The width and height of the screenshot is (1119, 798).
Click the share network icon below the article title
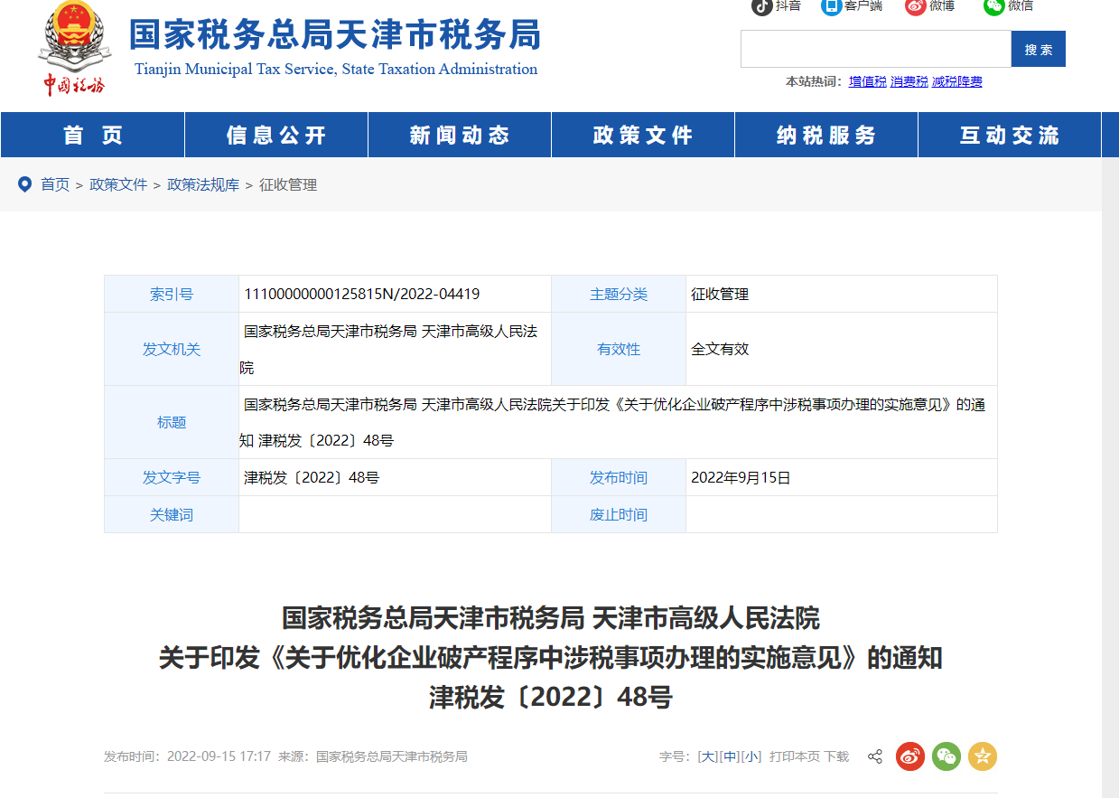click(874, 756)
